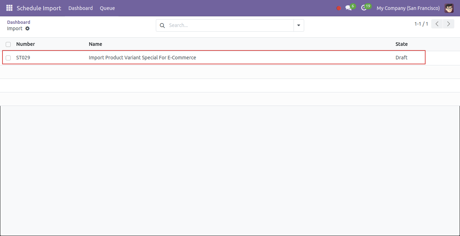
Task: Open the activities clock icon with badge 19
Action: (366, 7)
